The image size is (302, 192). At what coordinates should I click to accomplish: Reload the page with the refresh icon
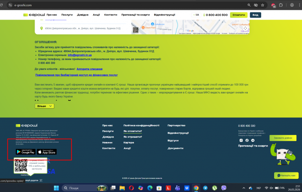point(1,5)
